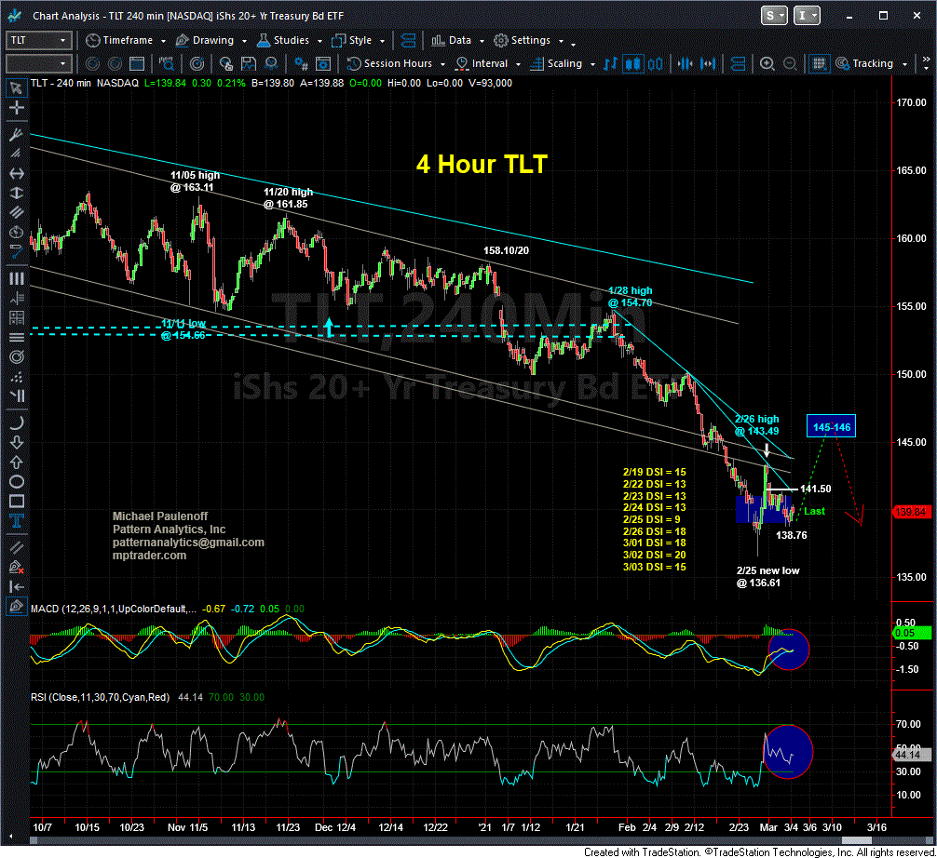Select the horizontal lines tool
Screen dimensions: 937x858
[16, 338]
